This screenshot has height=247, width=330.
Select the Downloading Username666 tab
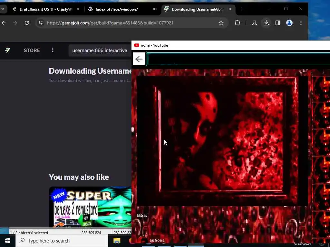coord(195,9)
